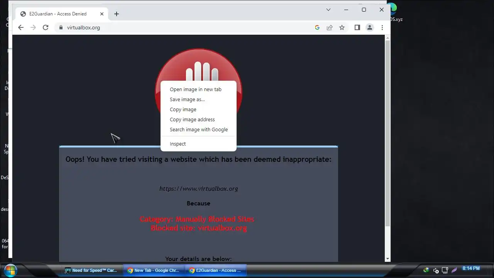Open the Chrome profile avatar icon
This screenshot has height=278, width=494.
[x=370, y=27]
